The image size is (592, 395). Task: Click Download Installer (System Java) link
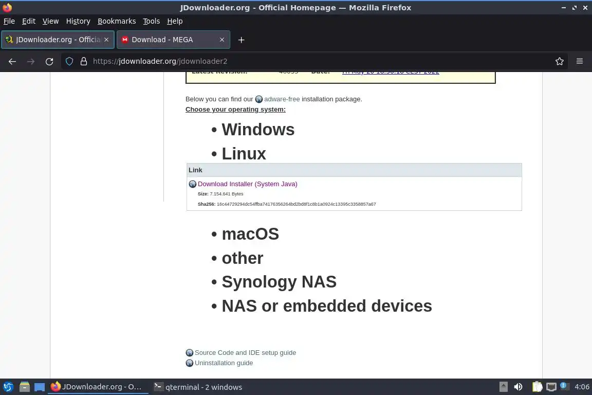(x=248, y=184)
